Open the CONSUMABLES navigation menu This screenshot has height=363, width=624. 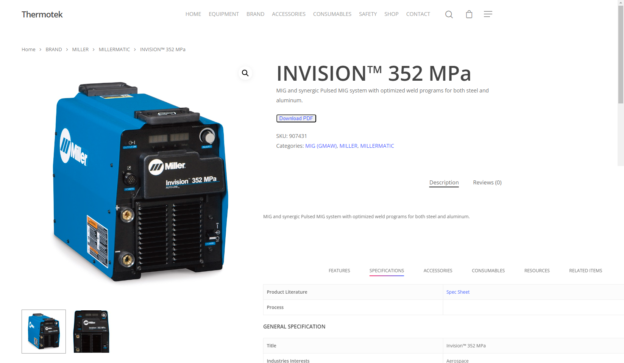(x=332, y=14)
